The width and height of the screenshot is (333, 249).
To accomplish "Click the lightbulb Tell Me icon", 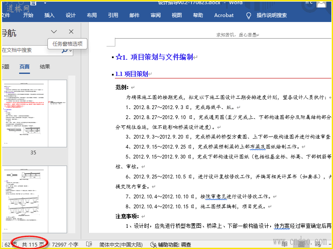I will [x=248, y=15].
